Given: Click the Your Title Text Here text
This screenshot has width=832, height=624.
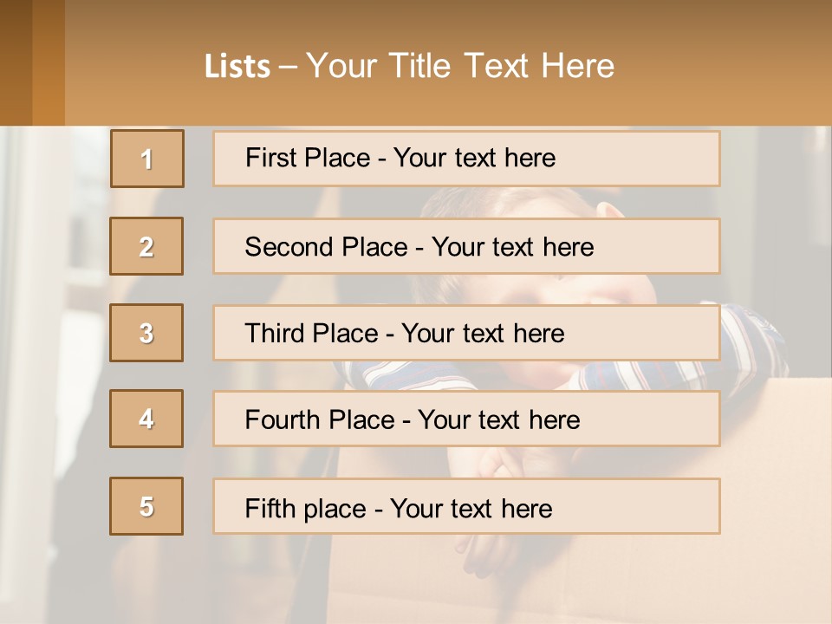Looking at the screenshot, I should pyautogui.click(x=460, y=66).
